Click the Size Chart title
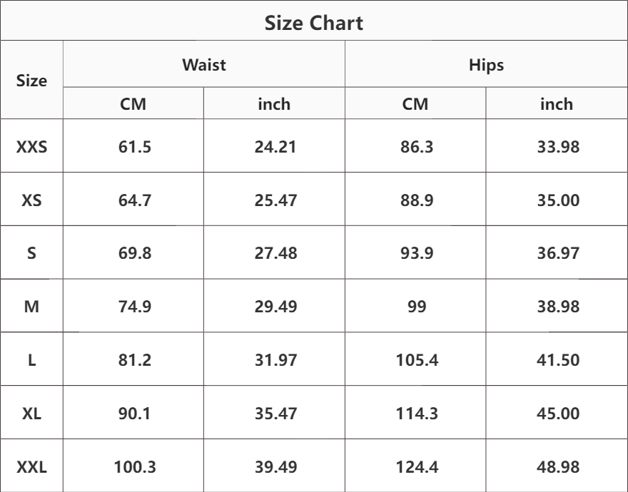 (x=314, y=23)
